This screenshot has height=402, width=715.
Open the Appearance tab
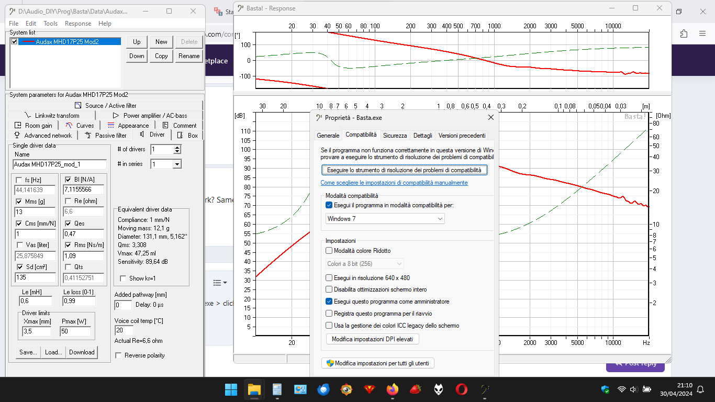[128, 125]
